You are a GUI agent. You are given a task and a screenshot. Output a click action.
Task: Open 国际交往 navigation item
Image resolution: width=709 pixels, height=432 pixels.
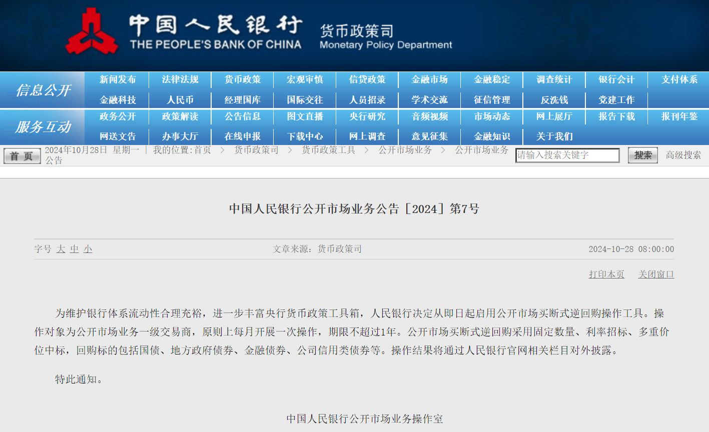coord(305,100)
